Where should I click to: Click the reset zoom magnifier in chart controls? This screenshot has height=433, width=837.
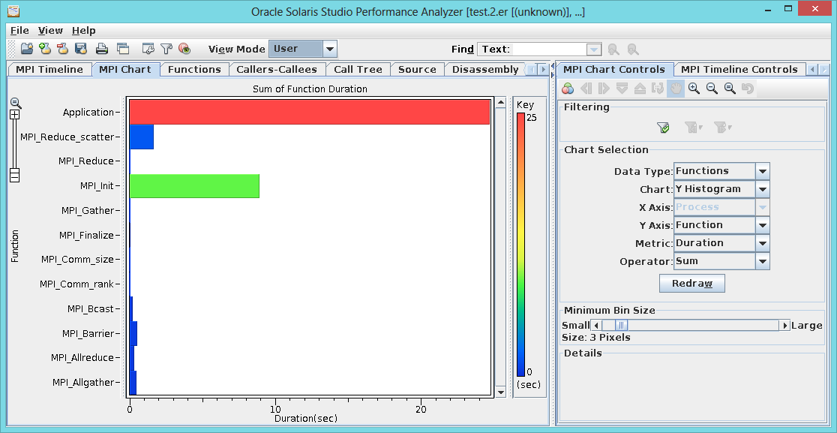point(730,89)
